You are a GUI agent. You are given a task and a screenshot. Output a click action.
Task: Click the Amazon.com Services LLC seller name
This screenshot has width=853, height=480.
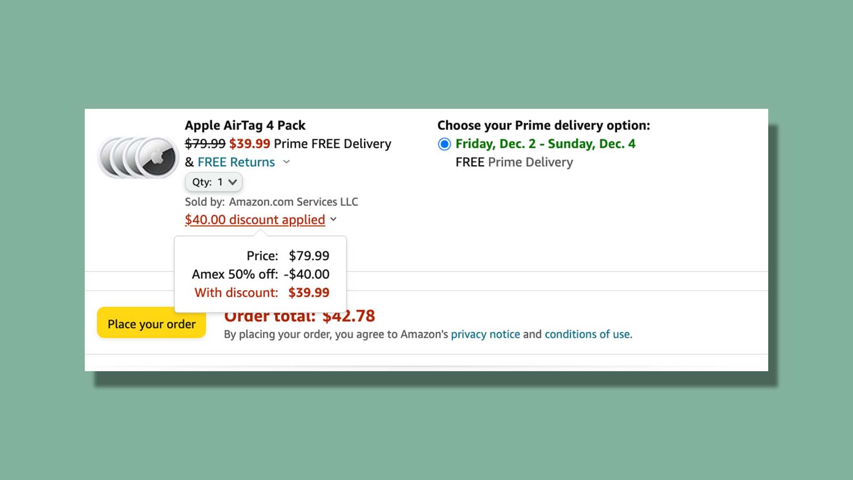[294, 202]
